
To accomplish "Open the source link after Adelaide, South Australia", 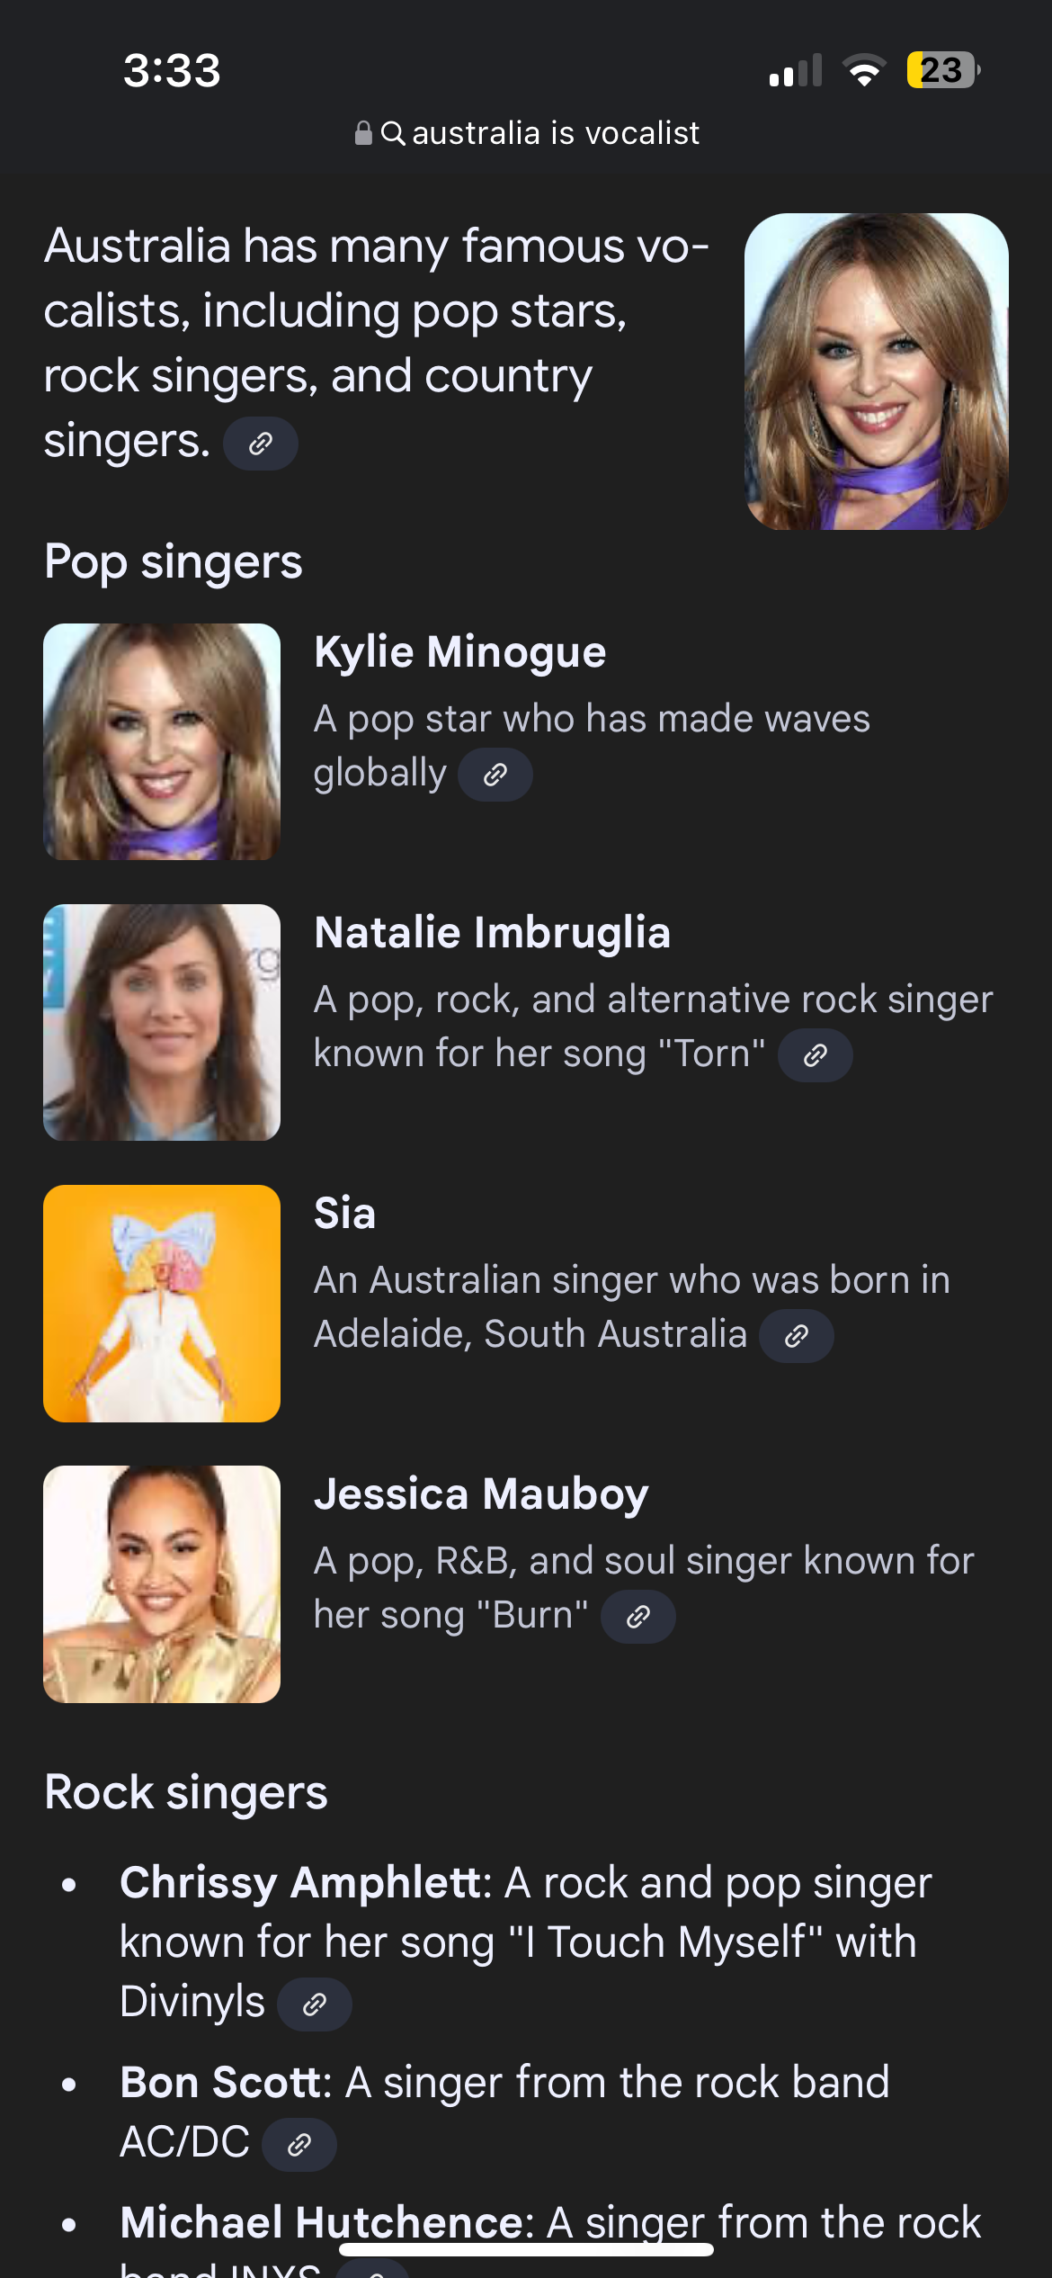I will (796, 1336).
